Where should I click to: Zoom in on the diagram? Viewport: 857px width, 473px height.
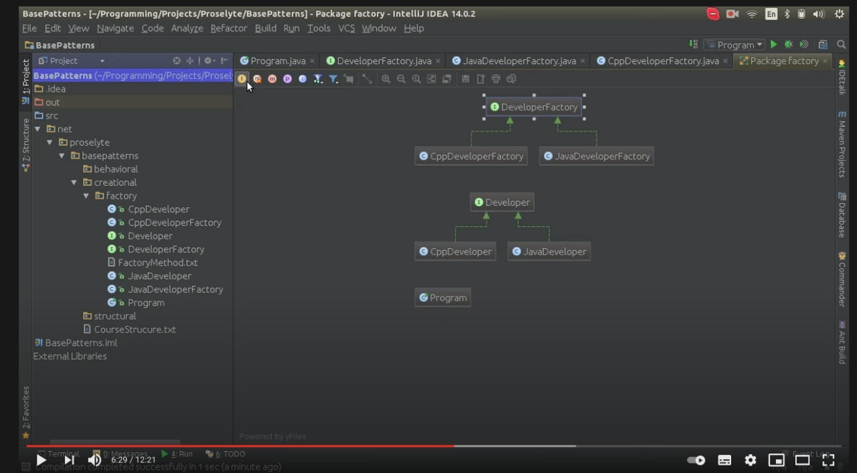pyautogui.click(x=386, y=79)
